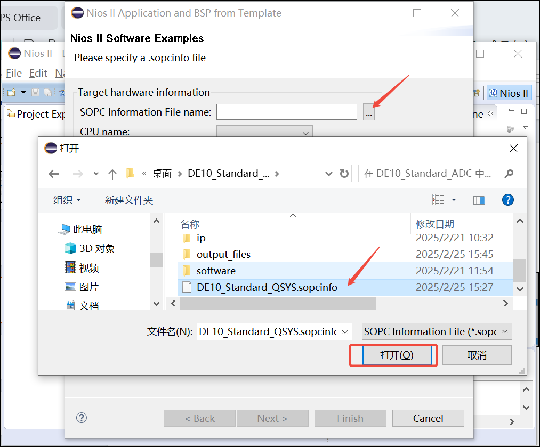Open the view options dropdown arrow
The image size is (540, 447).
point(454,200)
